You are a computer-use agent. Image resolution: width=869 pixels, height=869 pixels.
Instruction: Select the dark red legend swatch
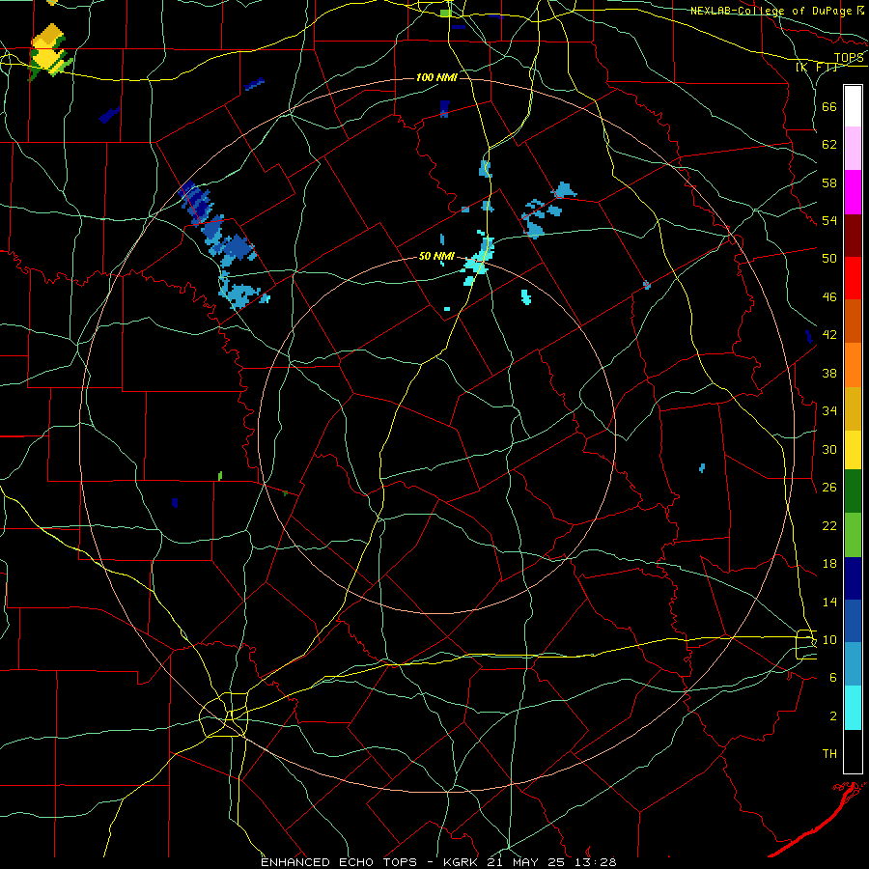pos(853,236)
